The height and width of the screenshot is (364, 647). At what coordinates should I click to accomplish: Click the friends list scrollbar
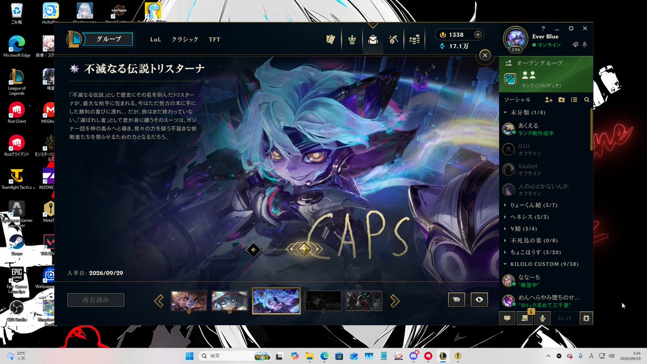point(591,129)
